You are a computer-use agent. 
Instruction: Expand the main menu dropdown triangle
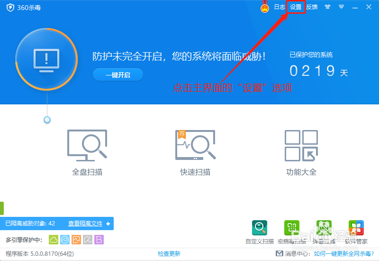(x=341, y=7)
